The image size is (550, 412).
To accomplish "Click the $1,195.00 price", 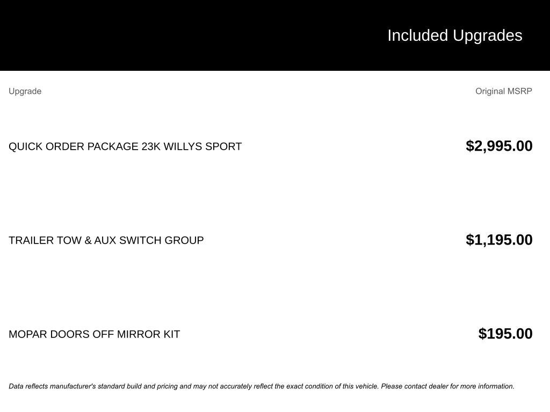I will 499,240.
